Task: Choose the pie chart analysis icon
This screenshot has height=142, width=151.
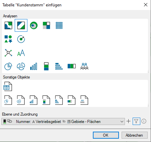Action: click(x=8, y=66)
